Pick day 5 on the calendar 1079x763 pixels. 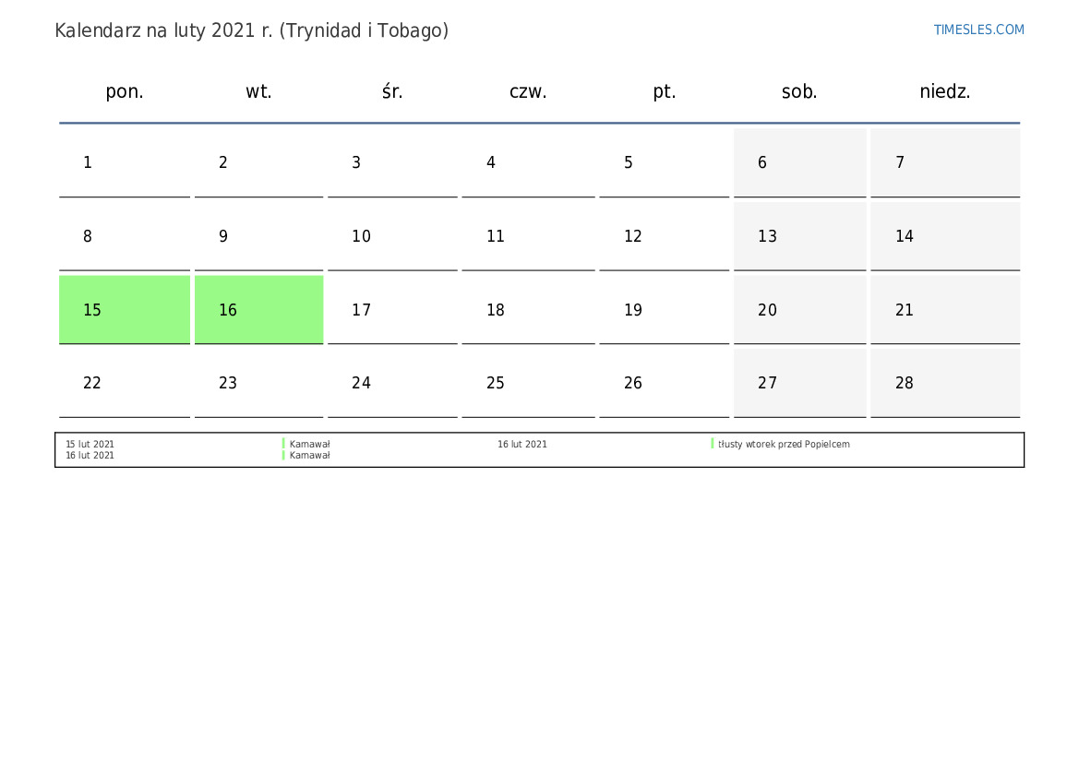(664, 163)
